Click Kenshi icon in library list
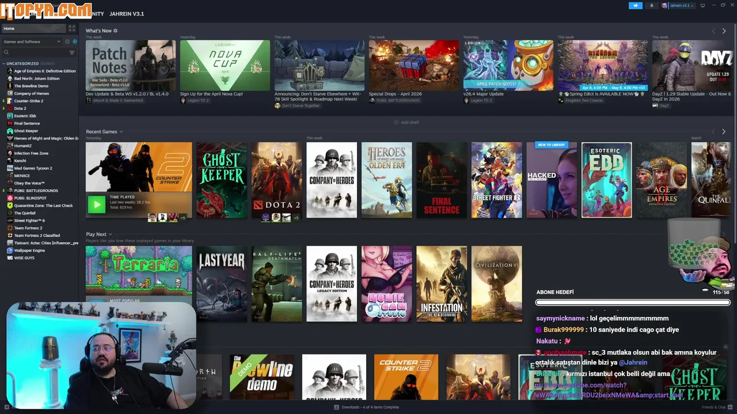737x414 pixels. [10, 160]
